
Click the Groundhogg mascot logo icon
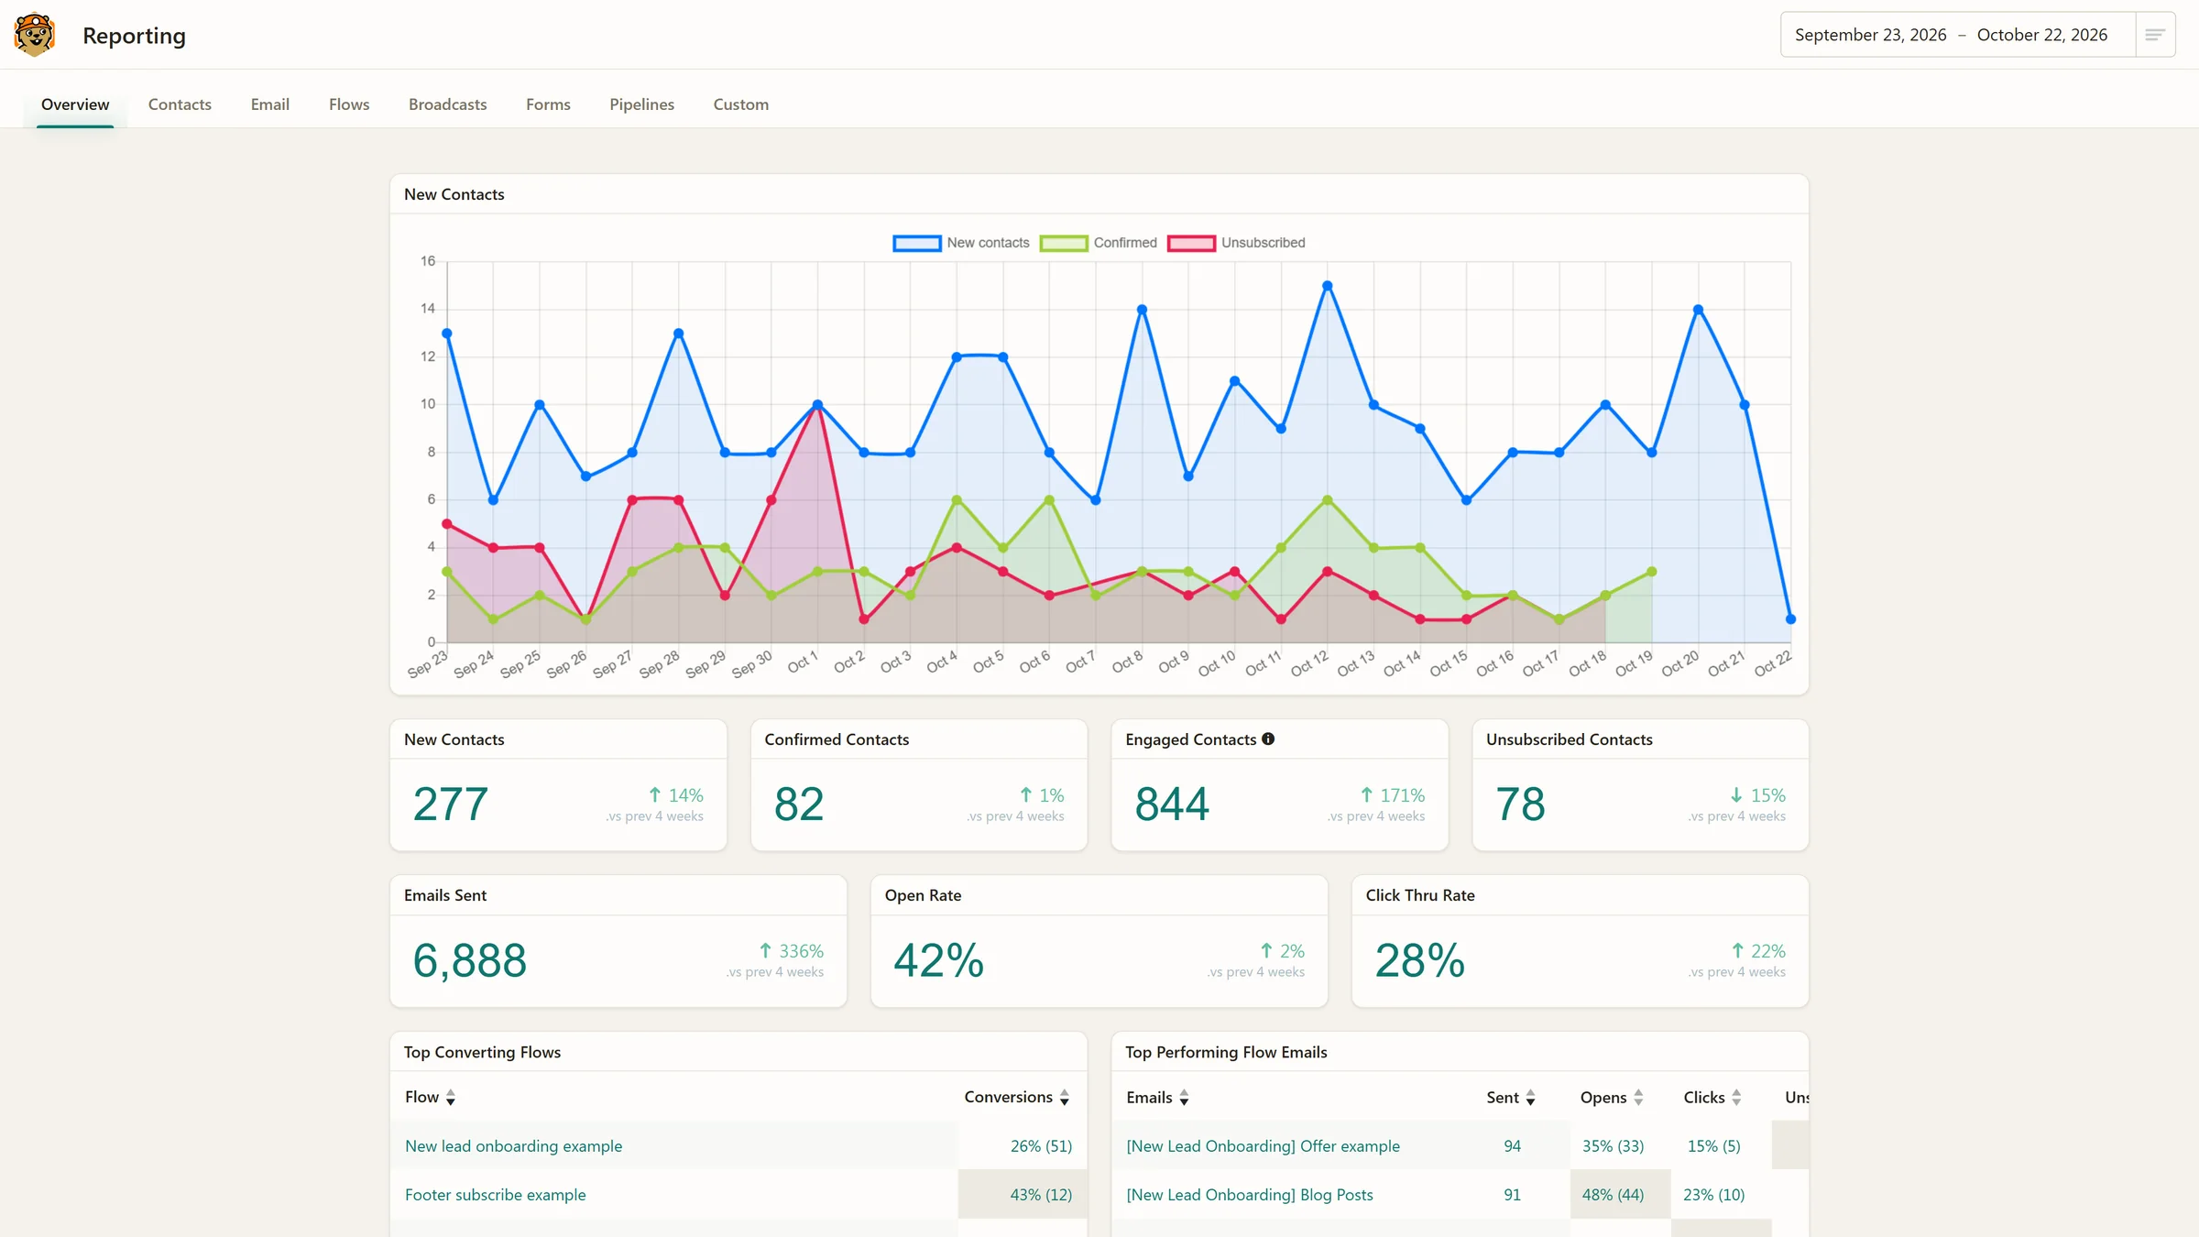[x=35, y=35]
